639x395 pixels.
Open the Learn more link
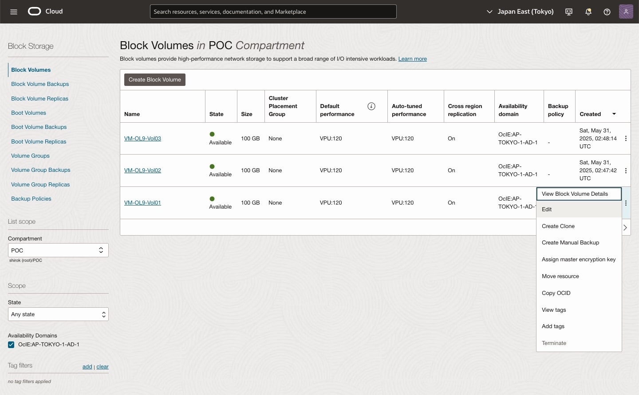point(412,59)
